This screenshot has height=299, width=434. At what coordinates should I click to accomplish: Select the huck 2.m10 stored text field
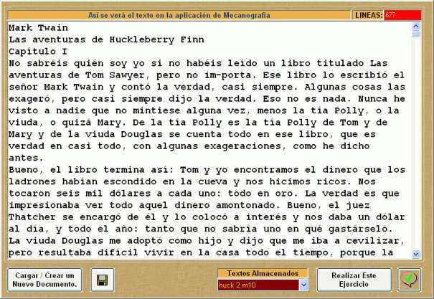click(x=258, y=285)
